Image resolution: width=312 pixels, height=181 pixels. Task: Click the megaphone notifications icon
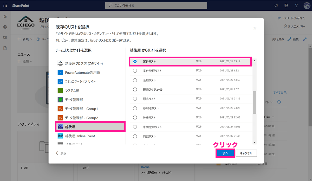pyautogui.click(x=276, y=5)
